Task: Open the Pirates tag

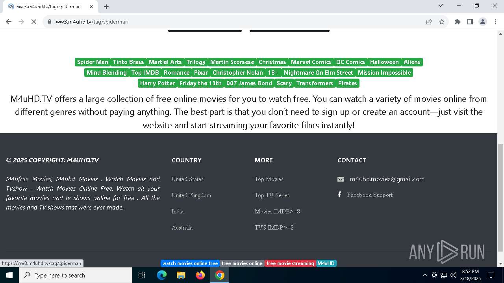Action: pos(348,83)
